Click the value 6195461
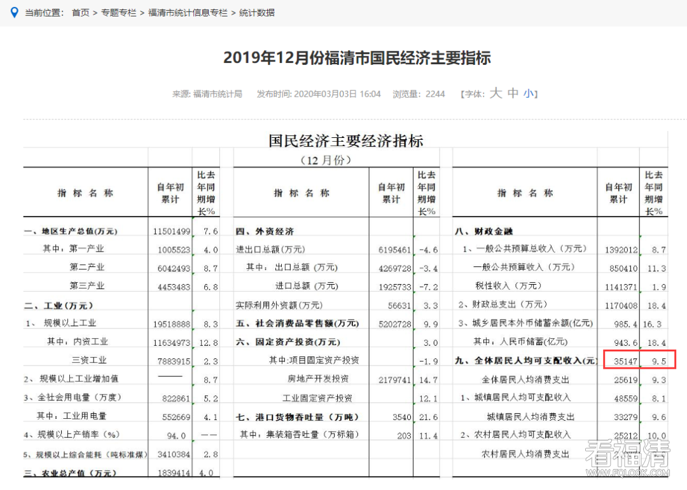Viewport: 687px width, 490px height. [395, 250]
